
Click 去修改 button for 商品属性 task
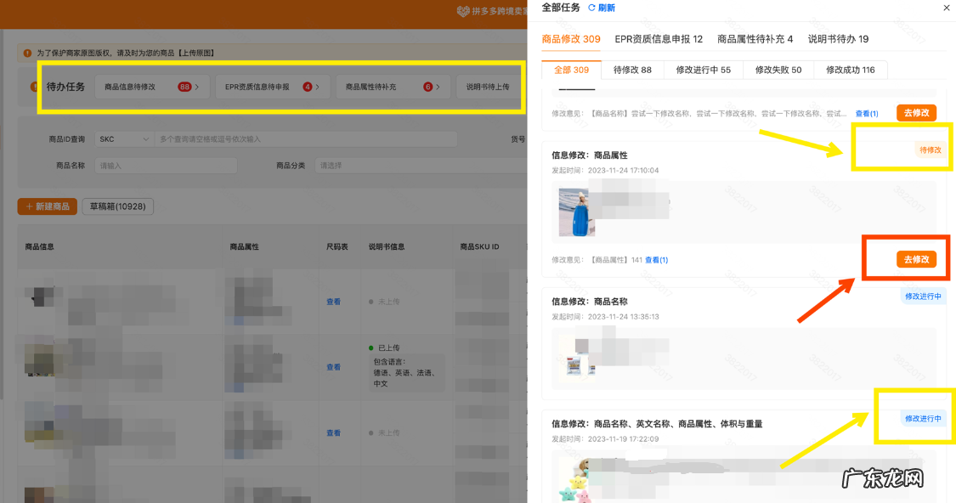916,259
